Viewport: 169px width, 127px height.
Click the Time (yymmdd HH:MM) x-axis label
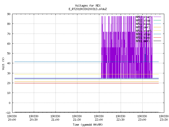[x=88, y=125]
